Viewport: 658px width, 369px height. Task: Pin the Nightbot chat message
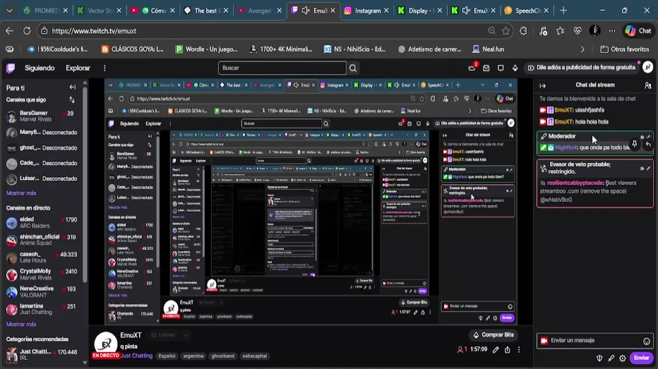pos(634,144)
